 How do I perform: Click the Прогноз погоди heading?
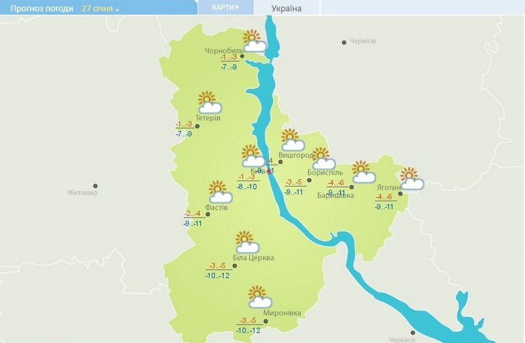pos(42,9)
